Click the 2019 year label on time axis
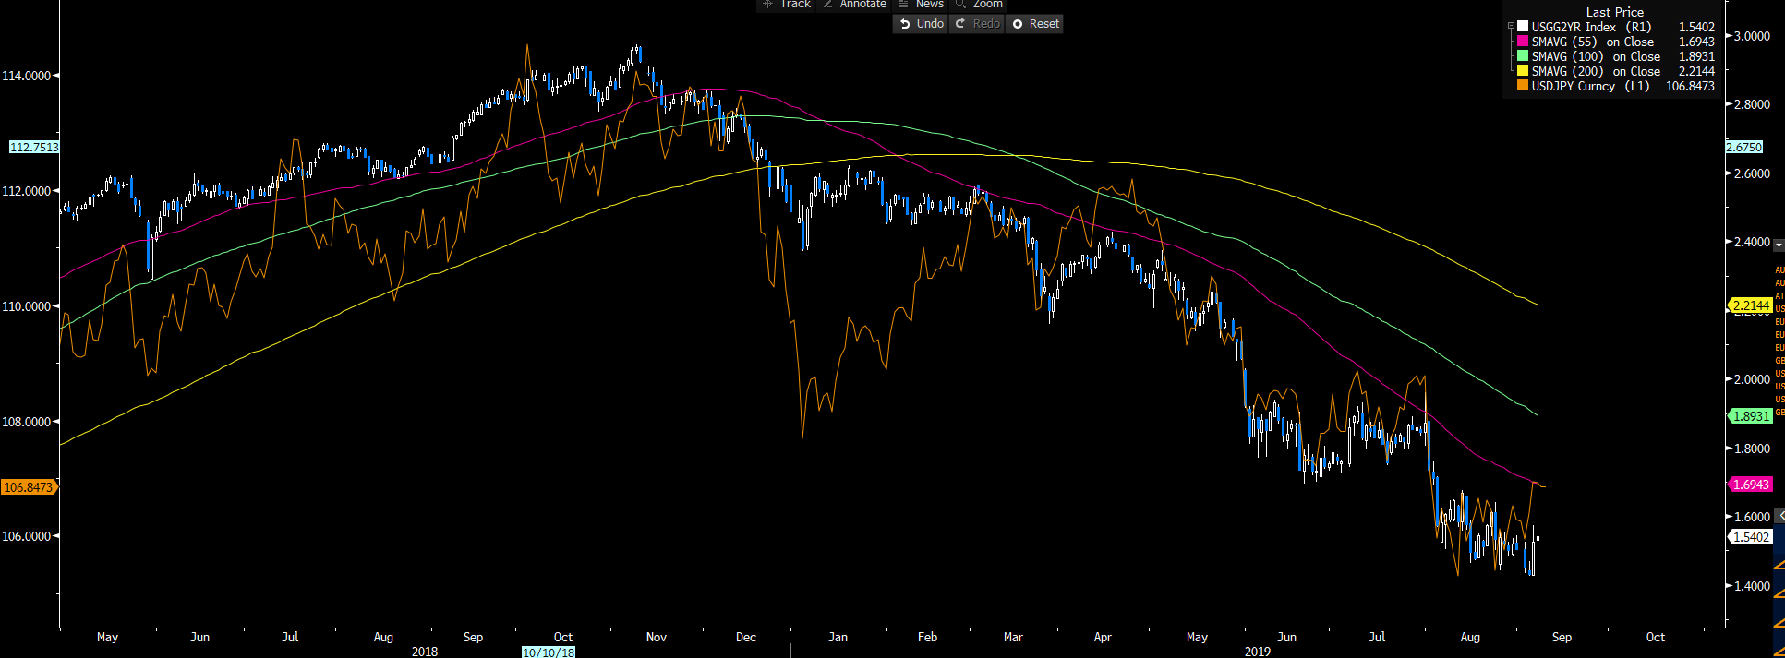The width and height of the screenshot is (1785, 658). (1257, 652)
